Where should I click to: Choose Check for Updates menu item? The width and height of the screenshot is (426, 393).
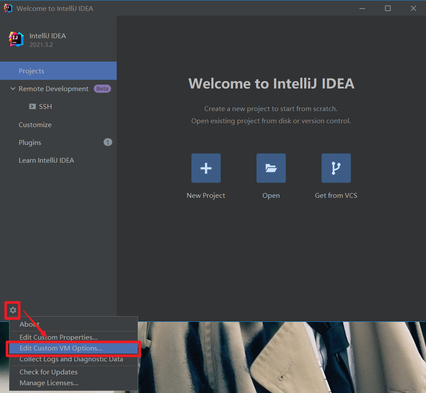(x=73, y=372)
